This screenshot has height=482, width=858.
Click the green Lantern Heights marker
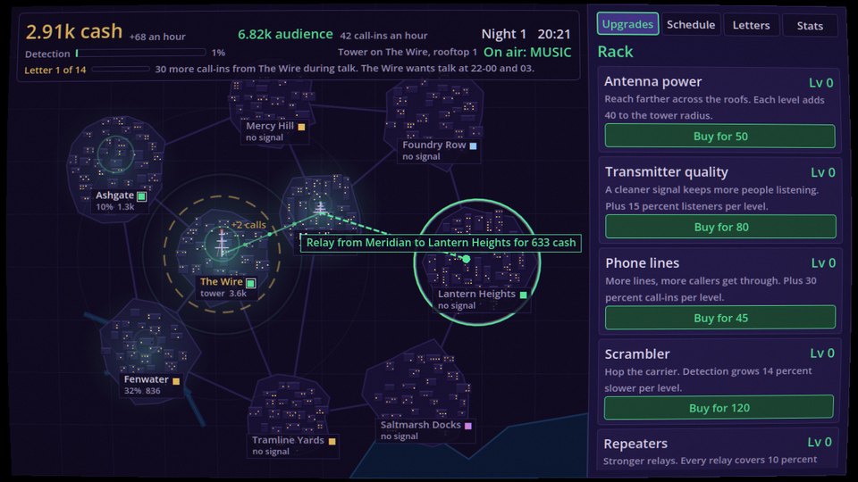click(523, 295)
